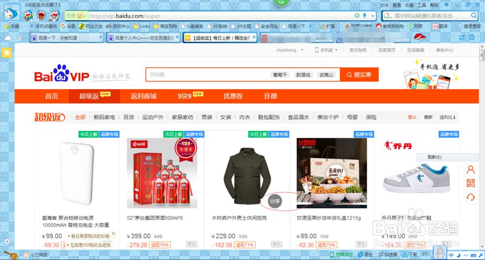This screenshot has width=485, height=260.
Task: Click the user profile icon on right float bar
Action: (471, 170)
